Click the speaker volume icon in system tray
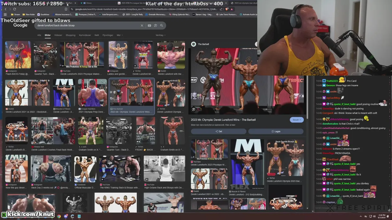This screenshot has height=220, width=392. [x=374, y=216]
